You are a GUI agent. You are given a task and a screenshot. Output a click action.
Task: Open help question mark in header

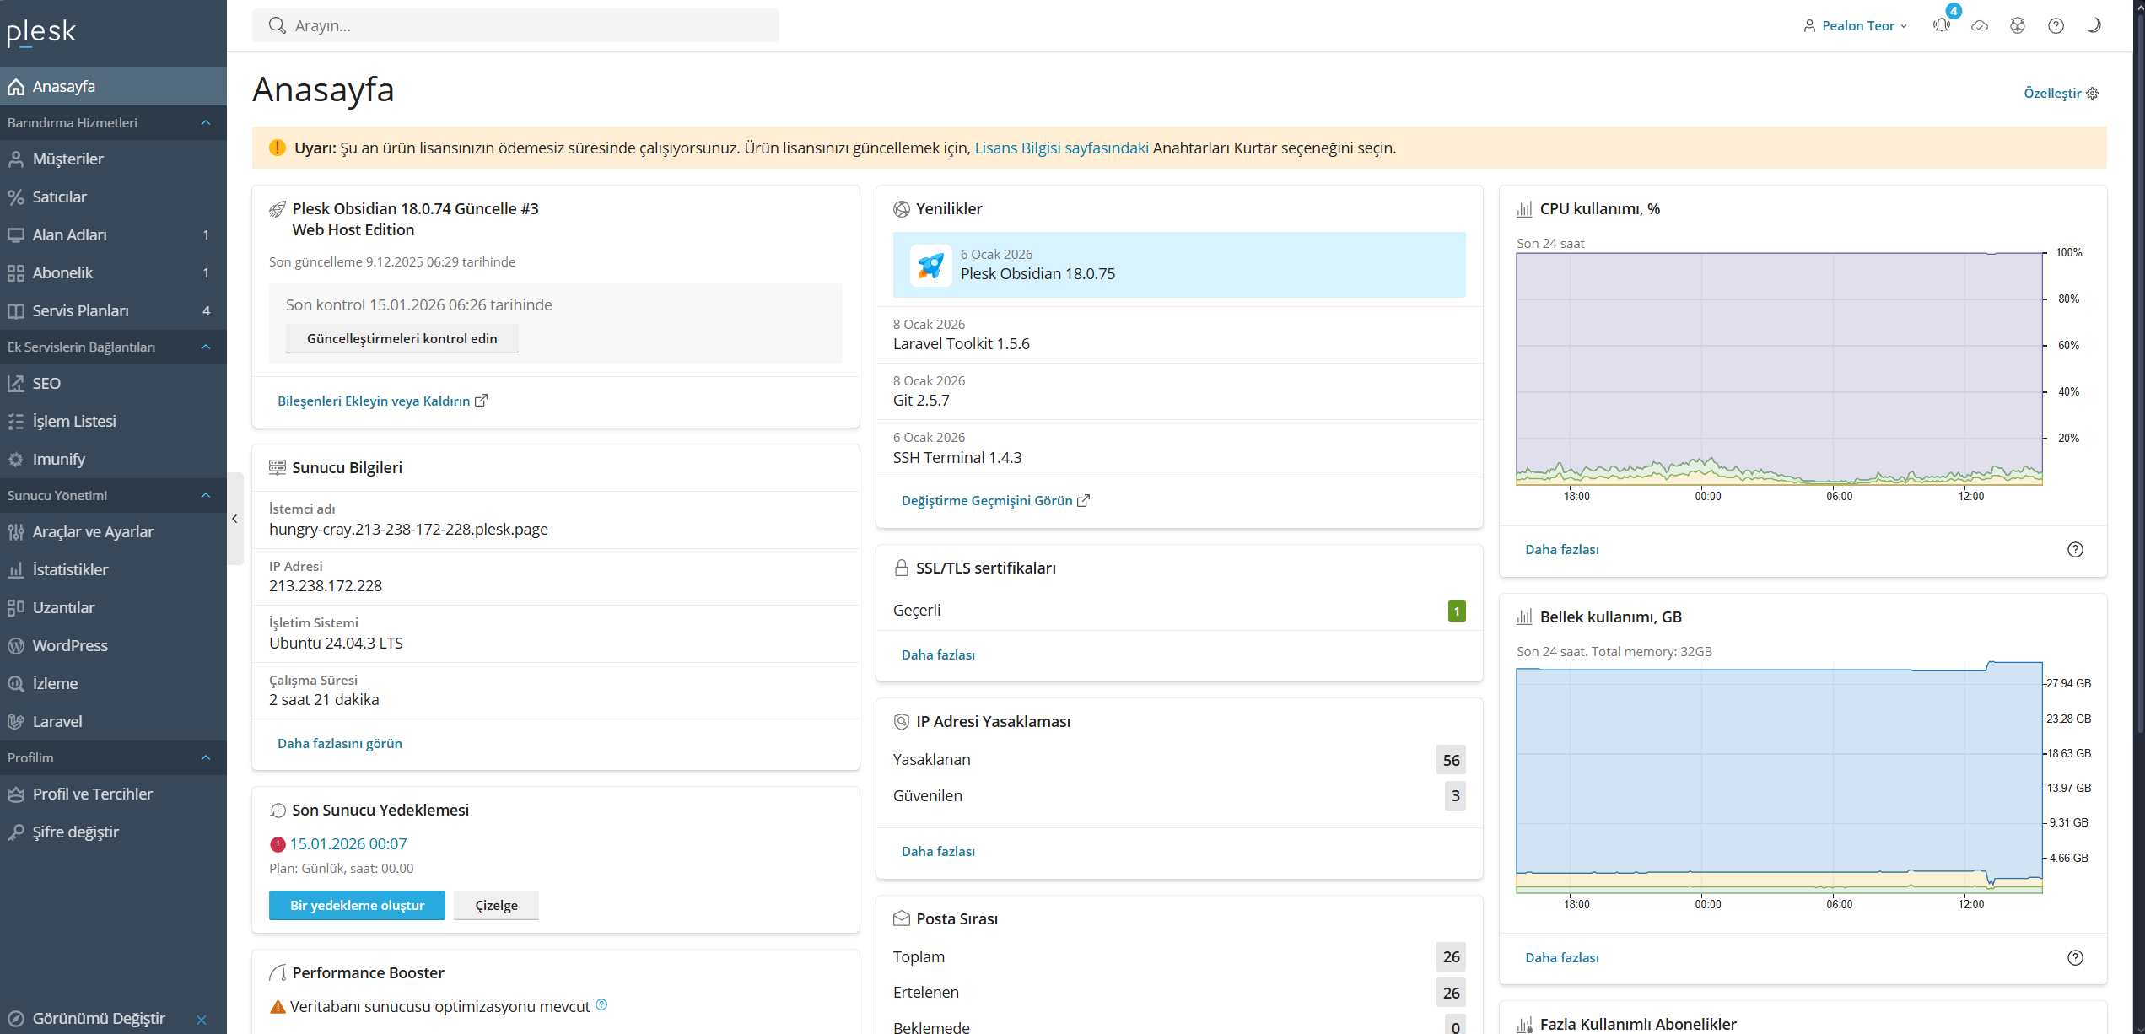tap(2056, 26)
